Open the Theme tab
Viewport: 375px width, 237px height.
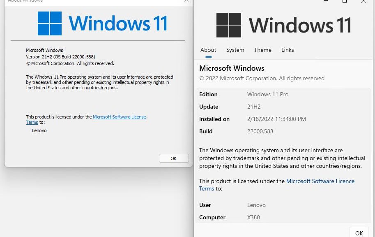(262, 50)
